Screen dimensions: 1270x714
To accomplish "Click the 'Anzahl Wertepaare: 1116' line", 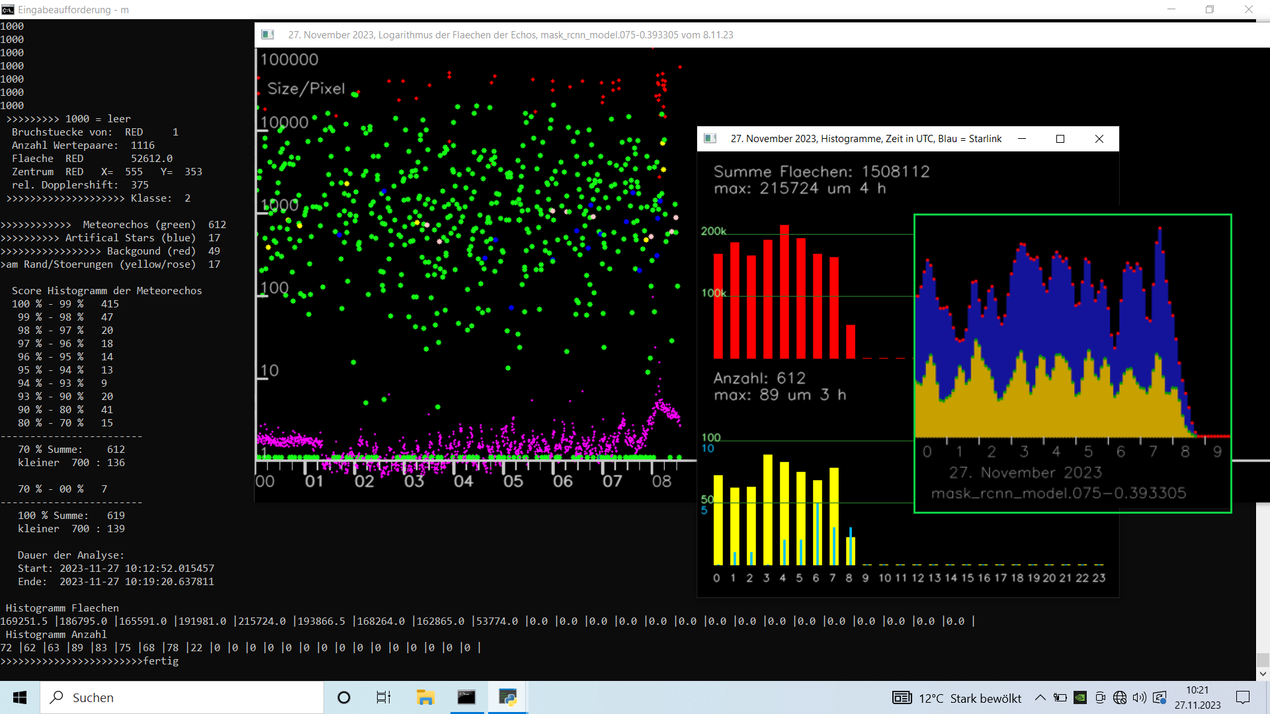I will point(83,145).
